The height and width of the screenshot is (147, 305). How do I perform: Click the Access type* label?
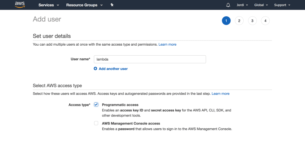point(79,105)
